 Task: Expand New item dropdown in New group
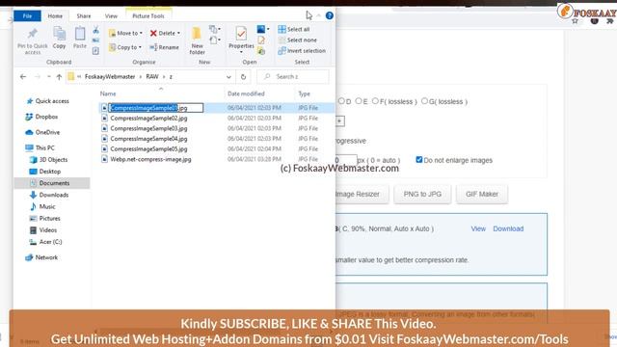point(215,30)
